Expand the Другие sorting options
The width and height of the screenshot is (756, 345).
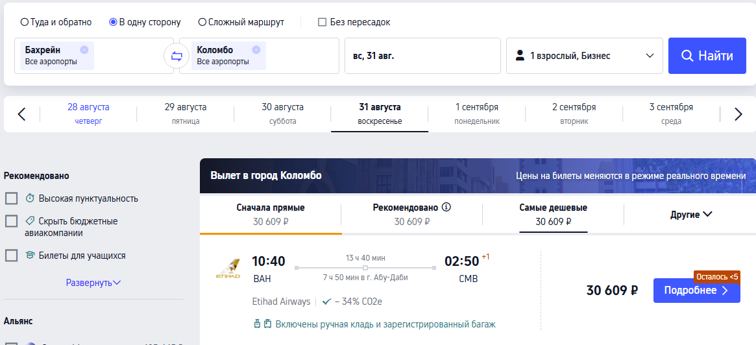pyautogui.click(x=691, y=215)
